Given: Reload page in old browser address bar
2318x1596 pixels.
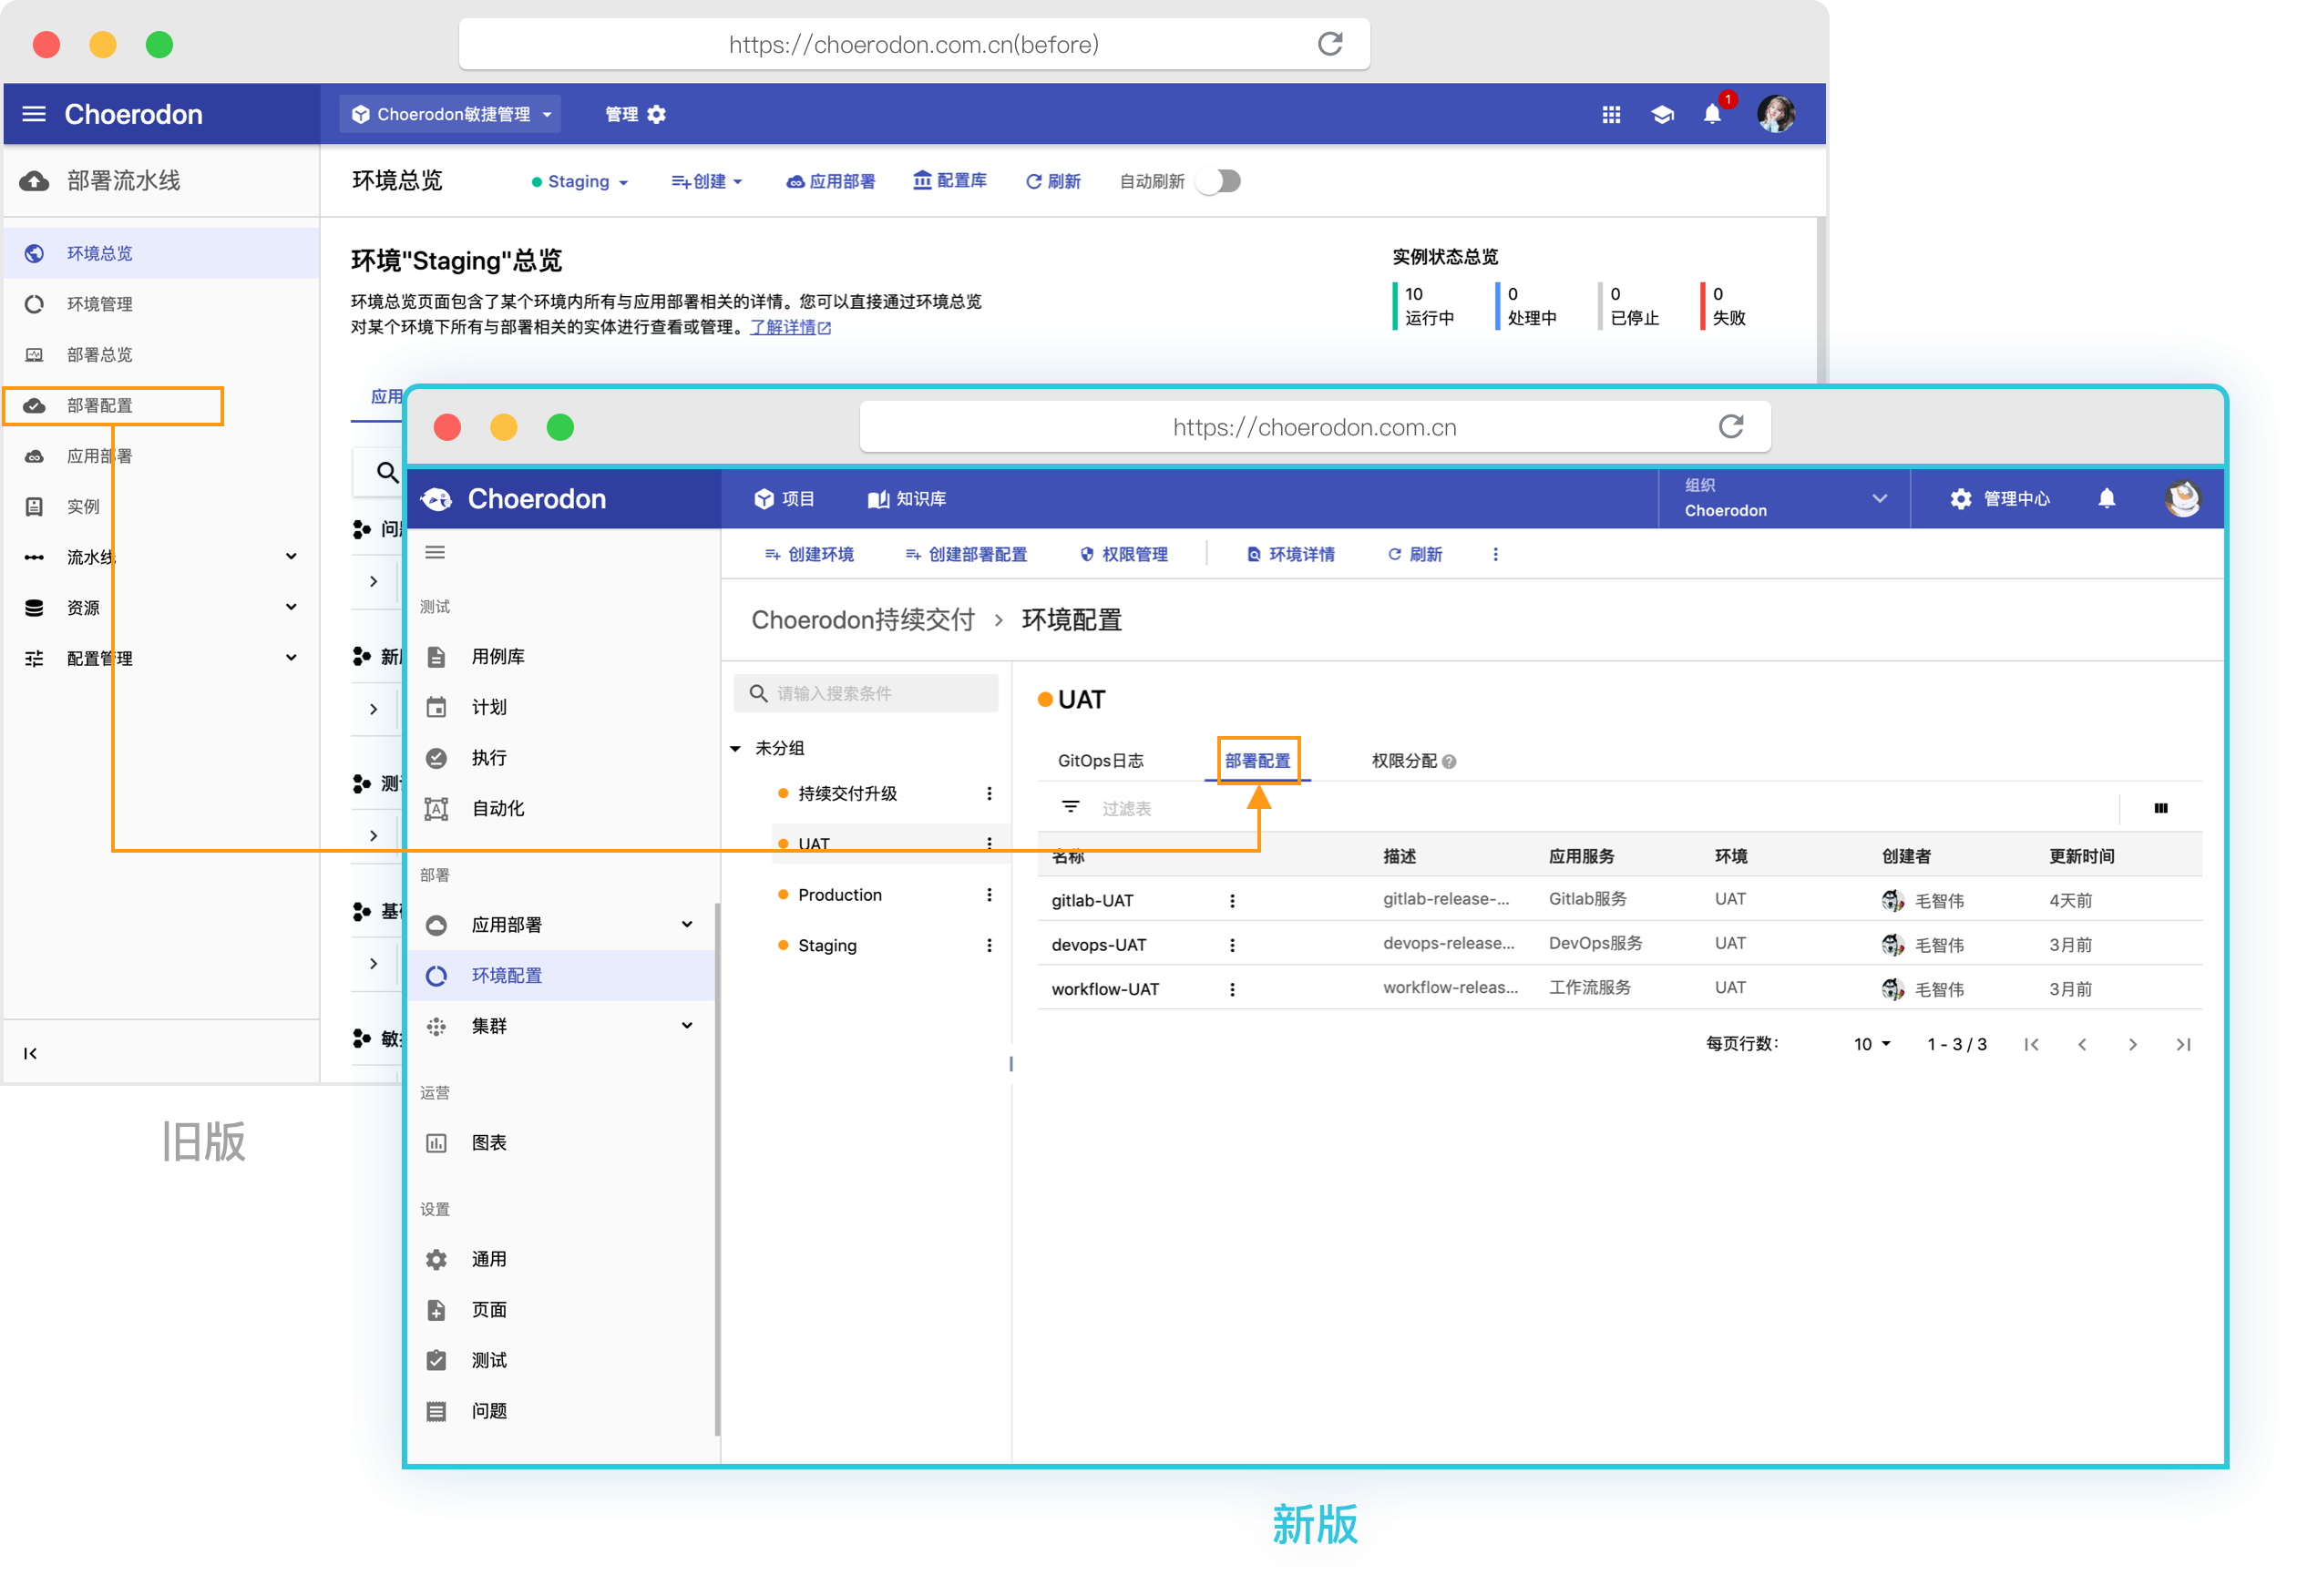Looking at the screenshot, I should click(1329, 44).
